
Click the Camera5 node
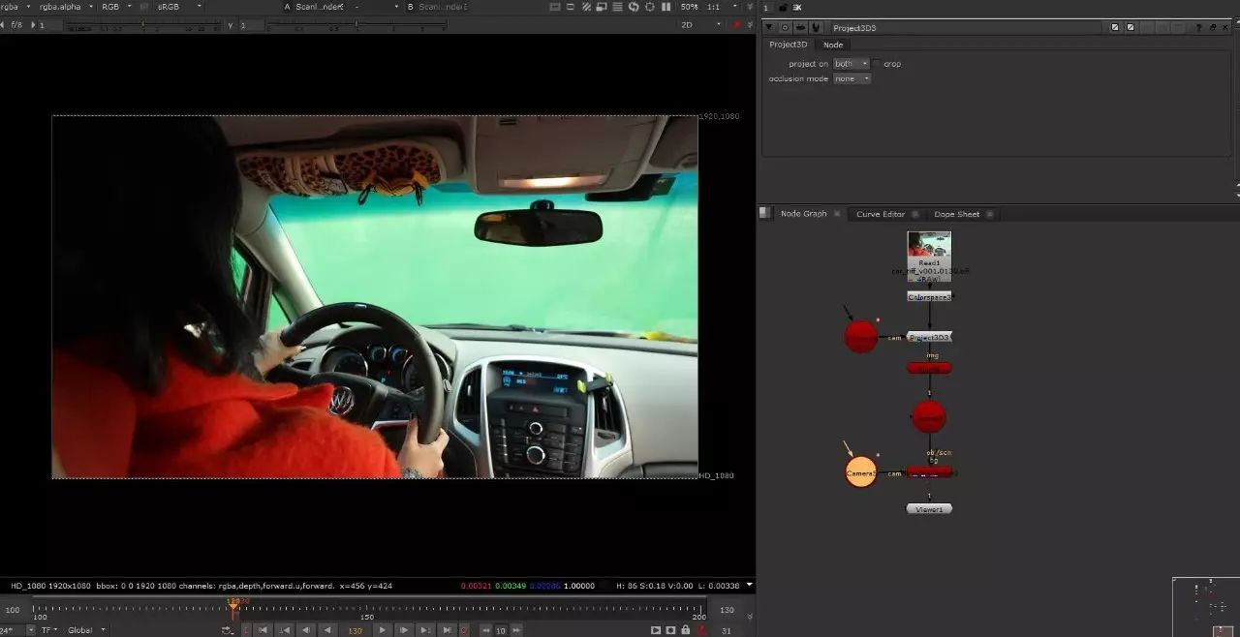(x=860, y=473)
